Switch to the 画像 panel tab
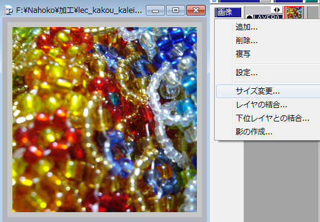The image size is (320, 222). (x=228, y=12)
